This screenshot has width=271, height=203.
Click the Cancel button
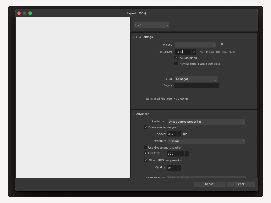209,184
